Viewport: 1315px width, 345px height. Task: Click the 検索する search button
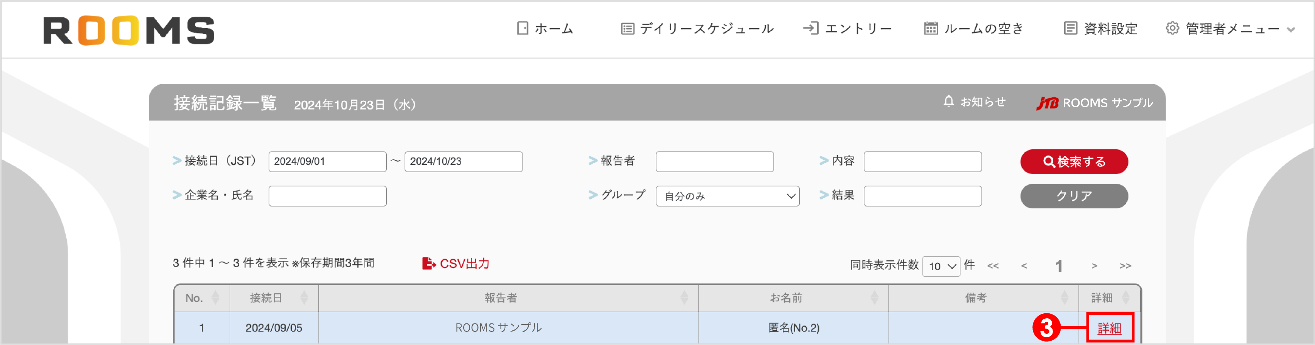coord(1074,162)
